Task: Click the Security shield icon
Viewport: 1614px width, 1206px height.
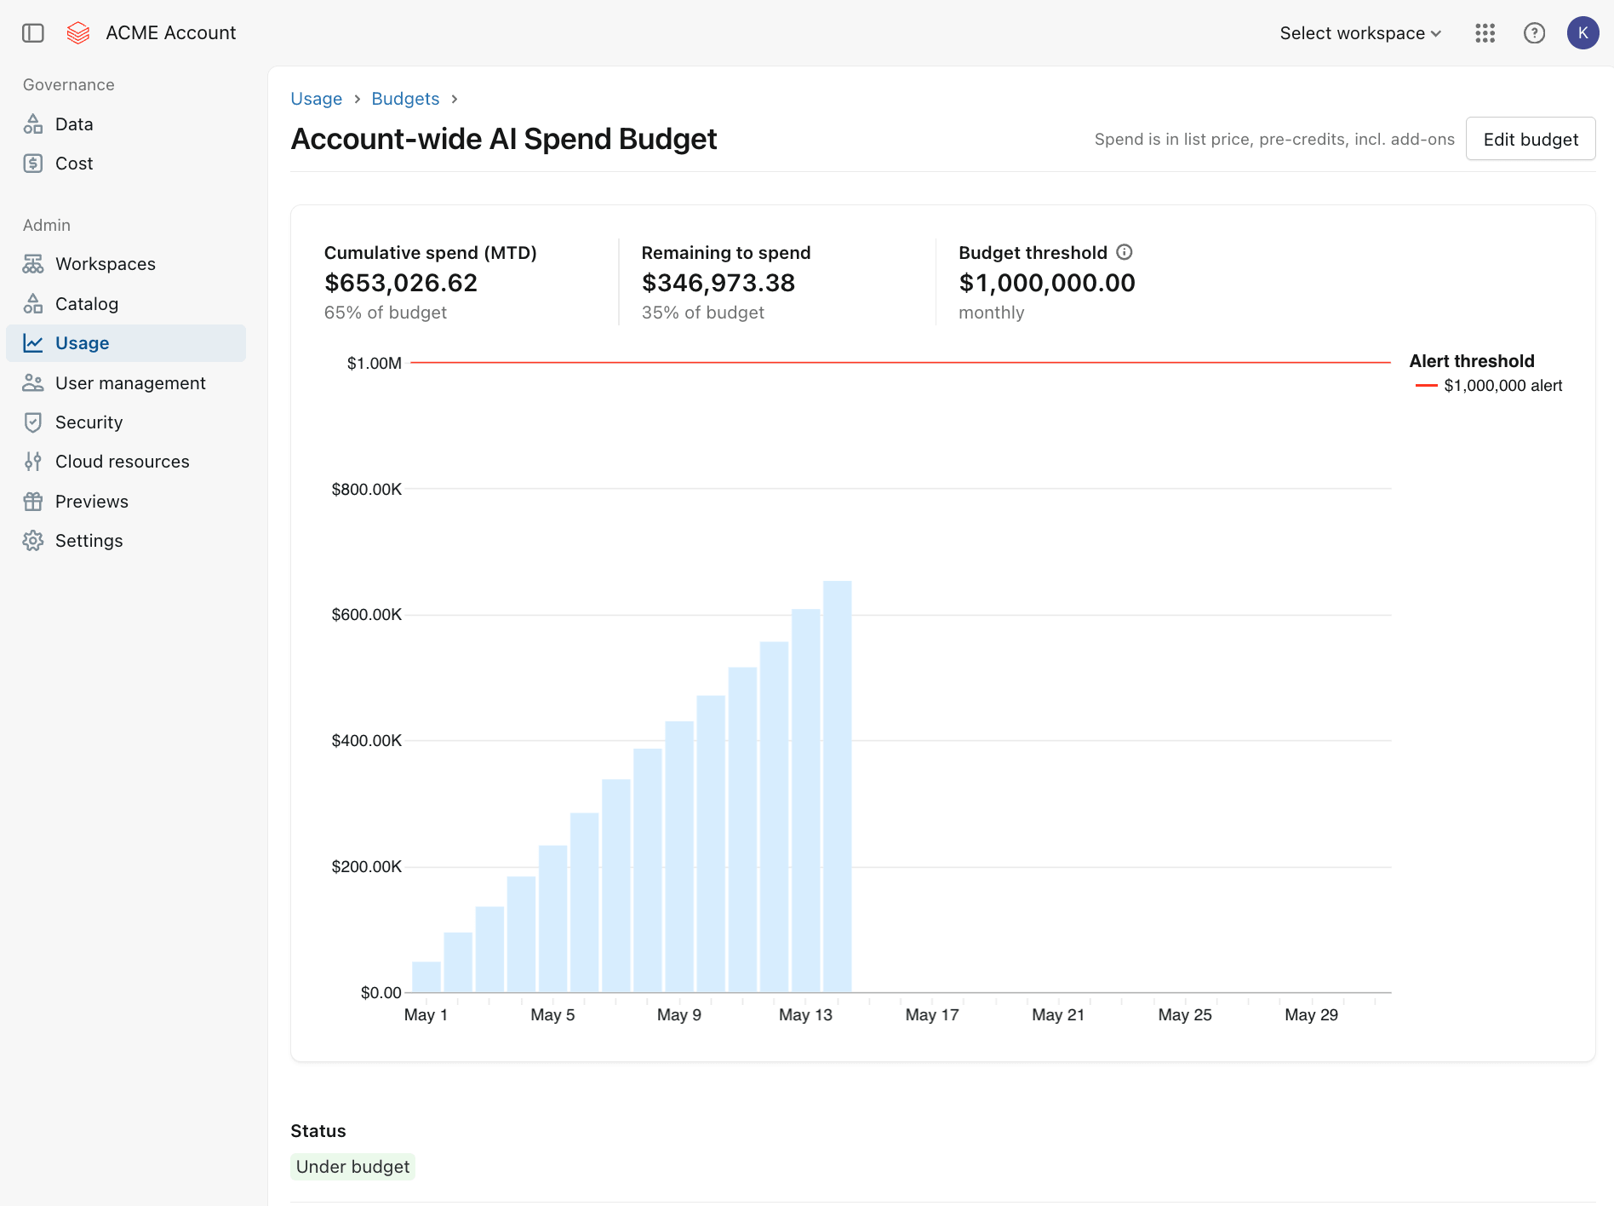Action: (33, 422)
